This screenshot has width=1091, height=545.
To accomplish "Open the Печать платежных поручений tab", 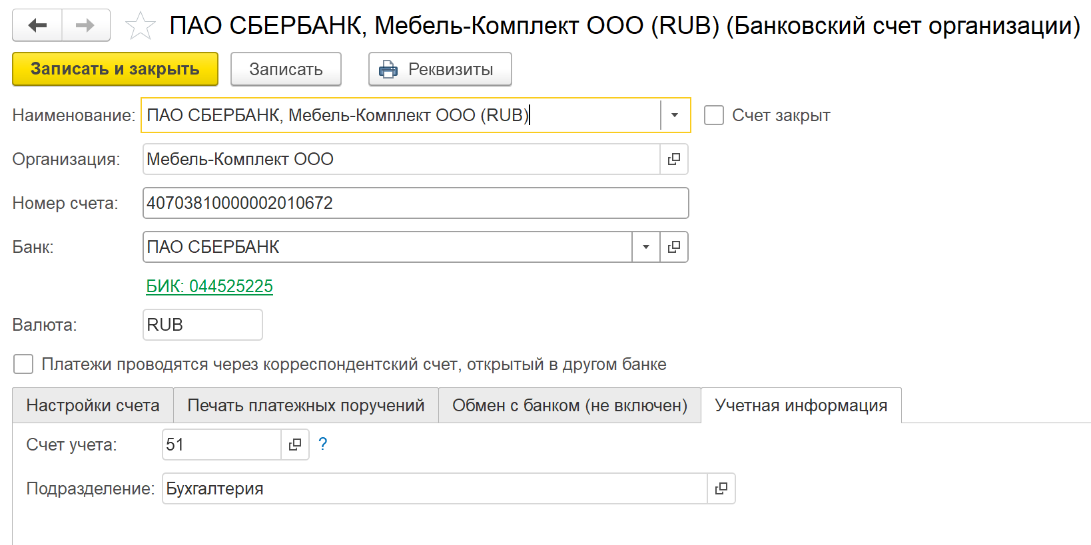I will [306, 405].
